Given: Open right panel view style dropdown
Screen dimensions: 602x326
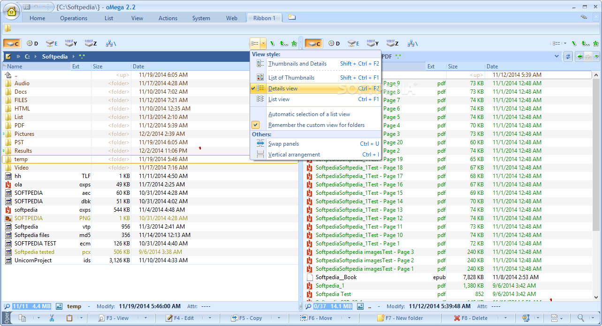Looking at the screenshot, I should [565, 44].
